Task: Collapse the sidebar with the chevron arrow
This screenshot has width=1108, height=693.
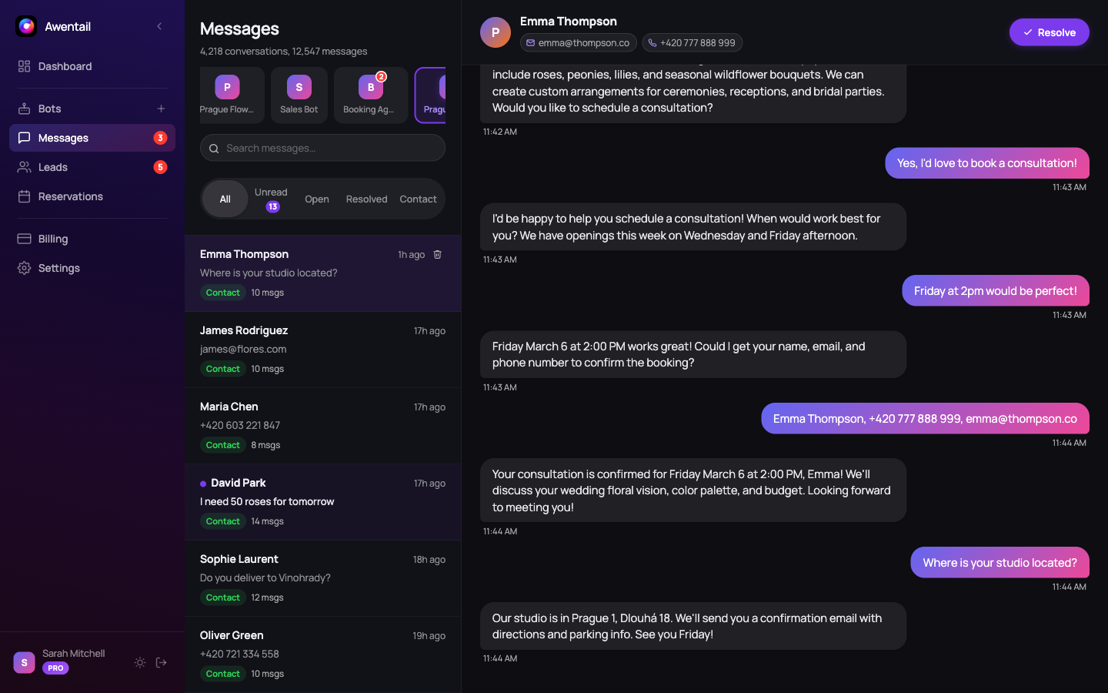Action: (159, 26)
